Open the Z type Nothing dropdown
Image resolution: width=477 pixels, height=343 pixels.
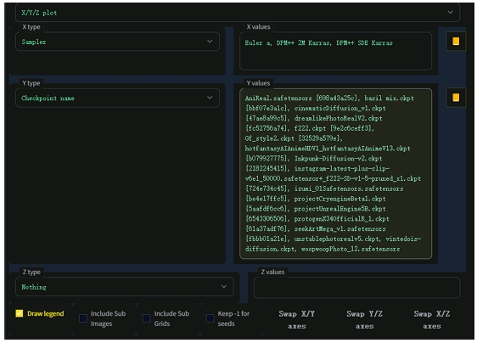tap(125, 287)
